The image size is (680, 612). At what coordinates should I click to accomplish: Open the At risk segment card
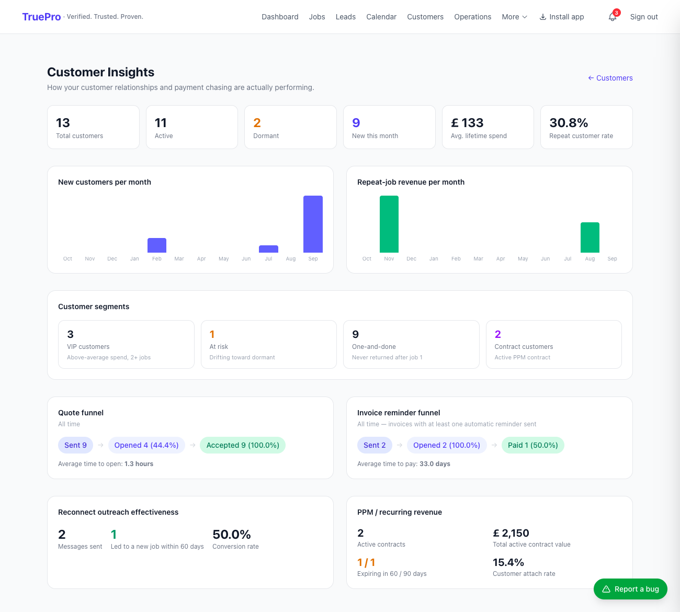point(269,344)
